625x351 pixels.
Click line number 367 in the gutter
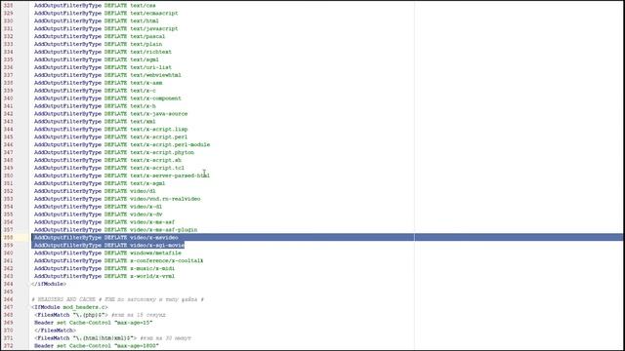point(9,307)
